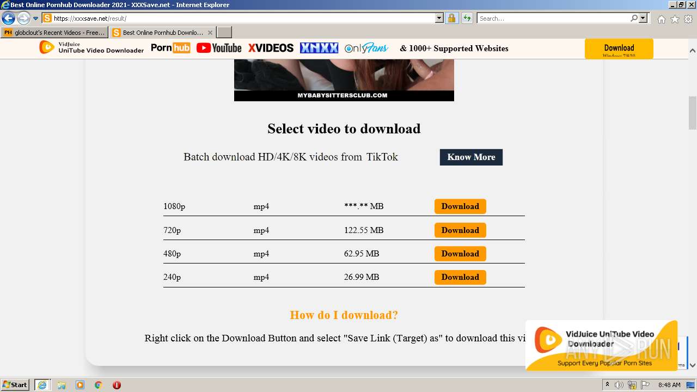Open the media player taskbar icon
This screenshot has width=697, height=392.
point(80,385)
